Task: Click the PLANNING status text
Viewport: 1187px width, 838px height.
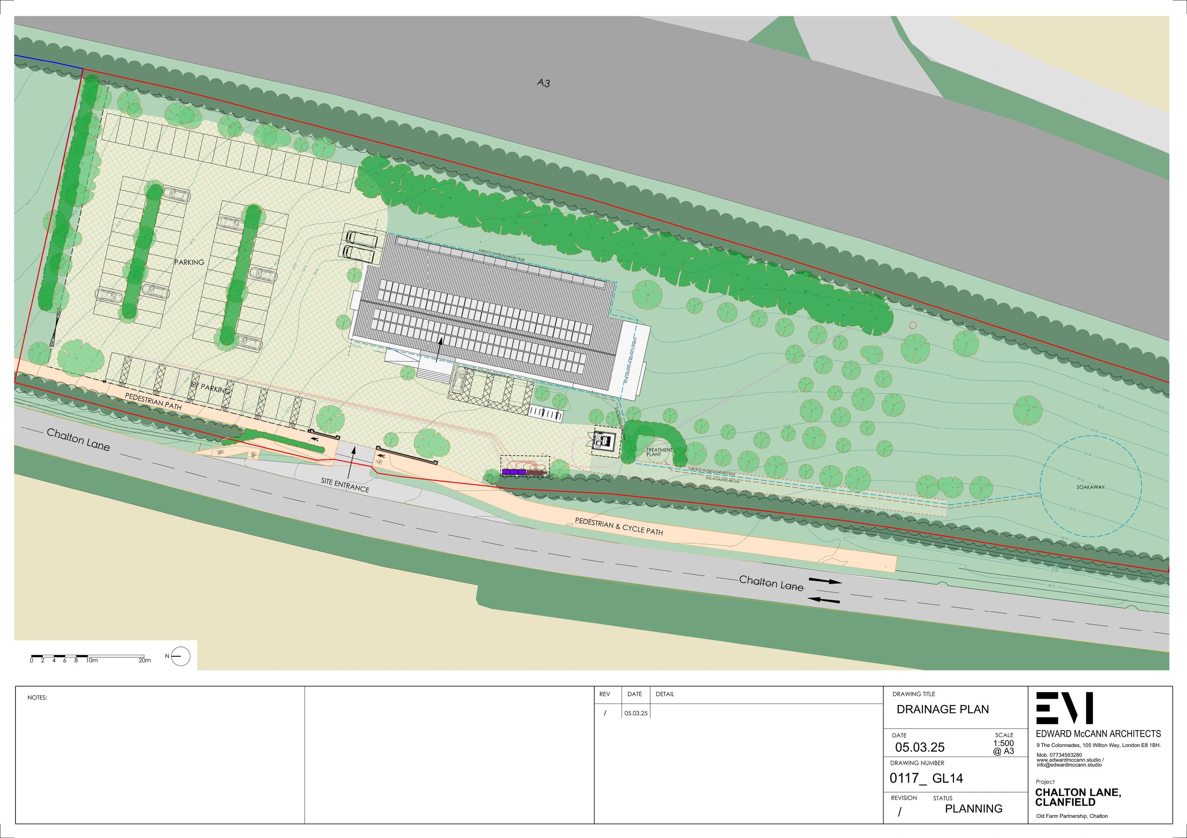Action: 973,809
